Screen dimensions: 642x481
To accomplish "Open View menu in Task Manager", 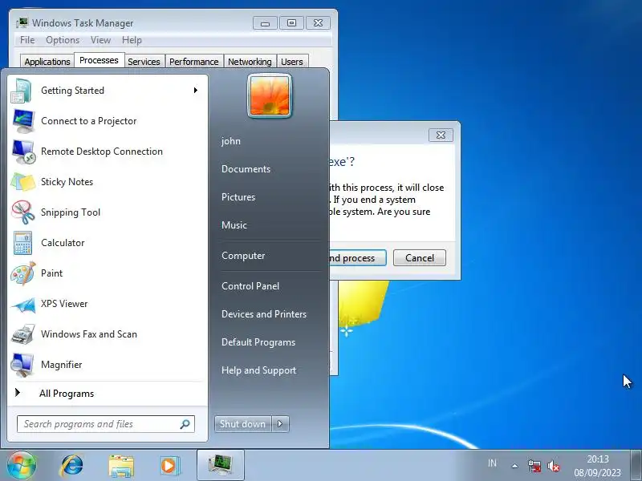I will [x=101, y=40].
